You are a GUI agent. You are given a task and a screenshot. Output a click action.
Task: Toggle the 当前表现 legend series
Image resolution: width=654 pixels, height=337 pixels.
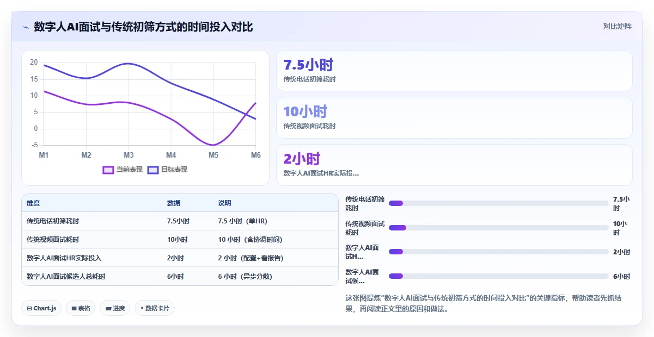(x=123, y=170)
